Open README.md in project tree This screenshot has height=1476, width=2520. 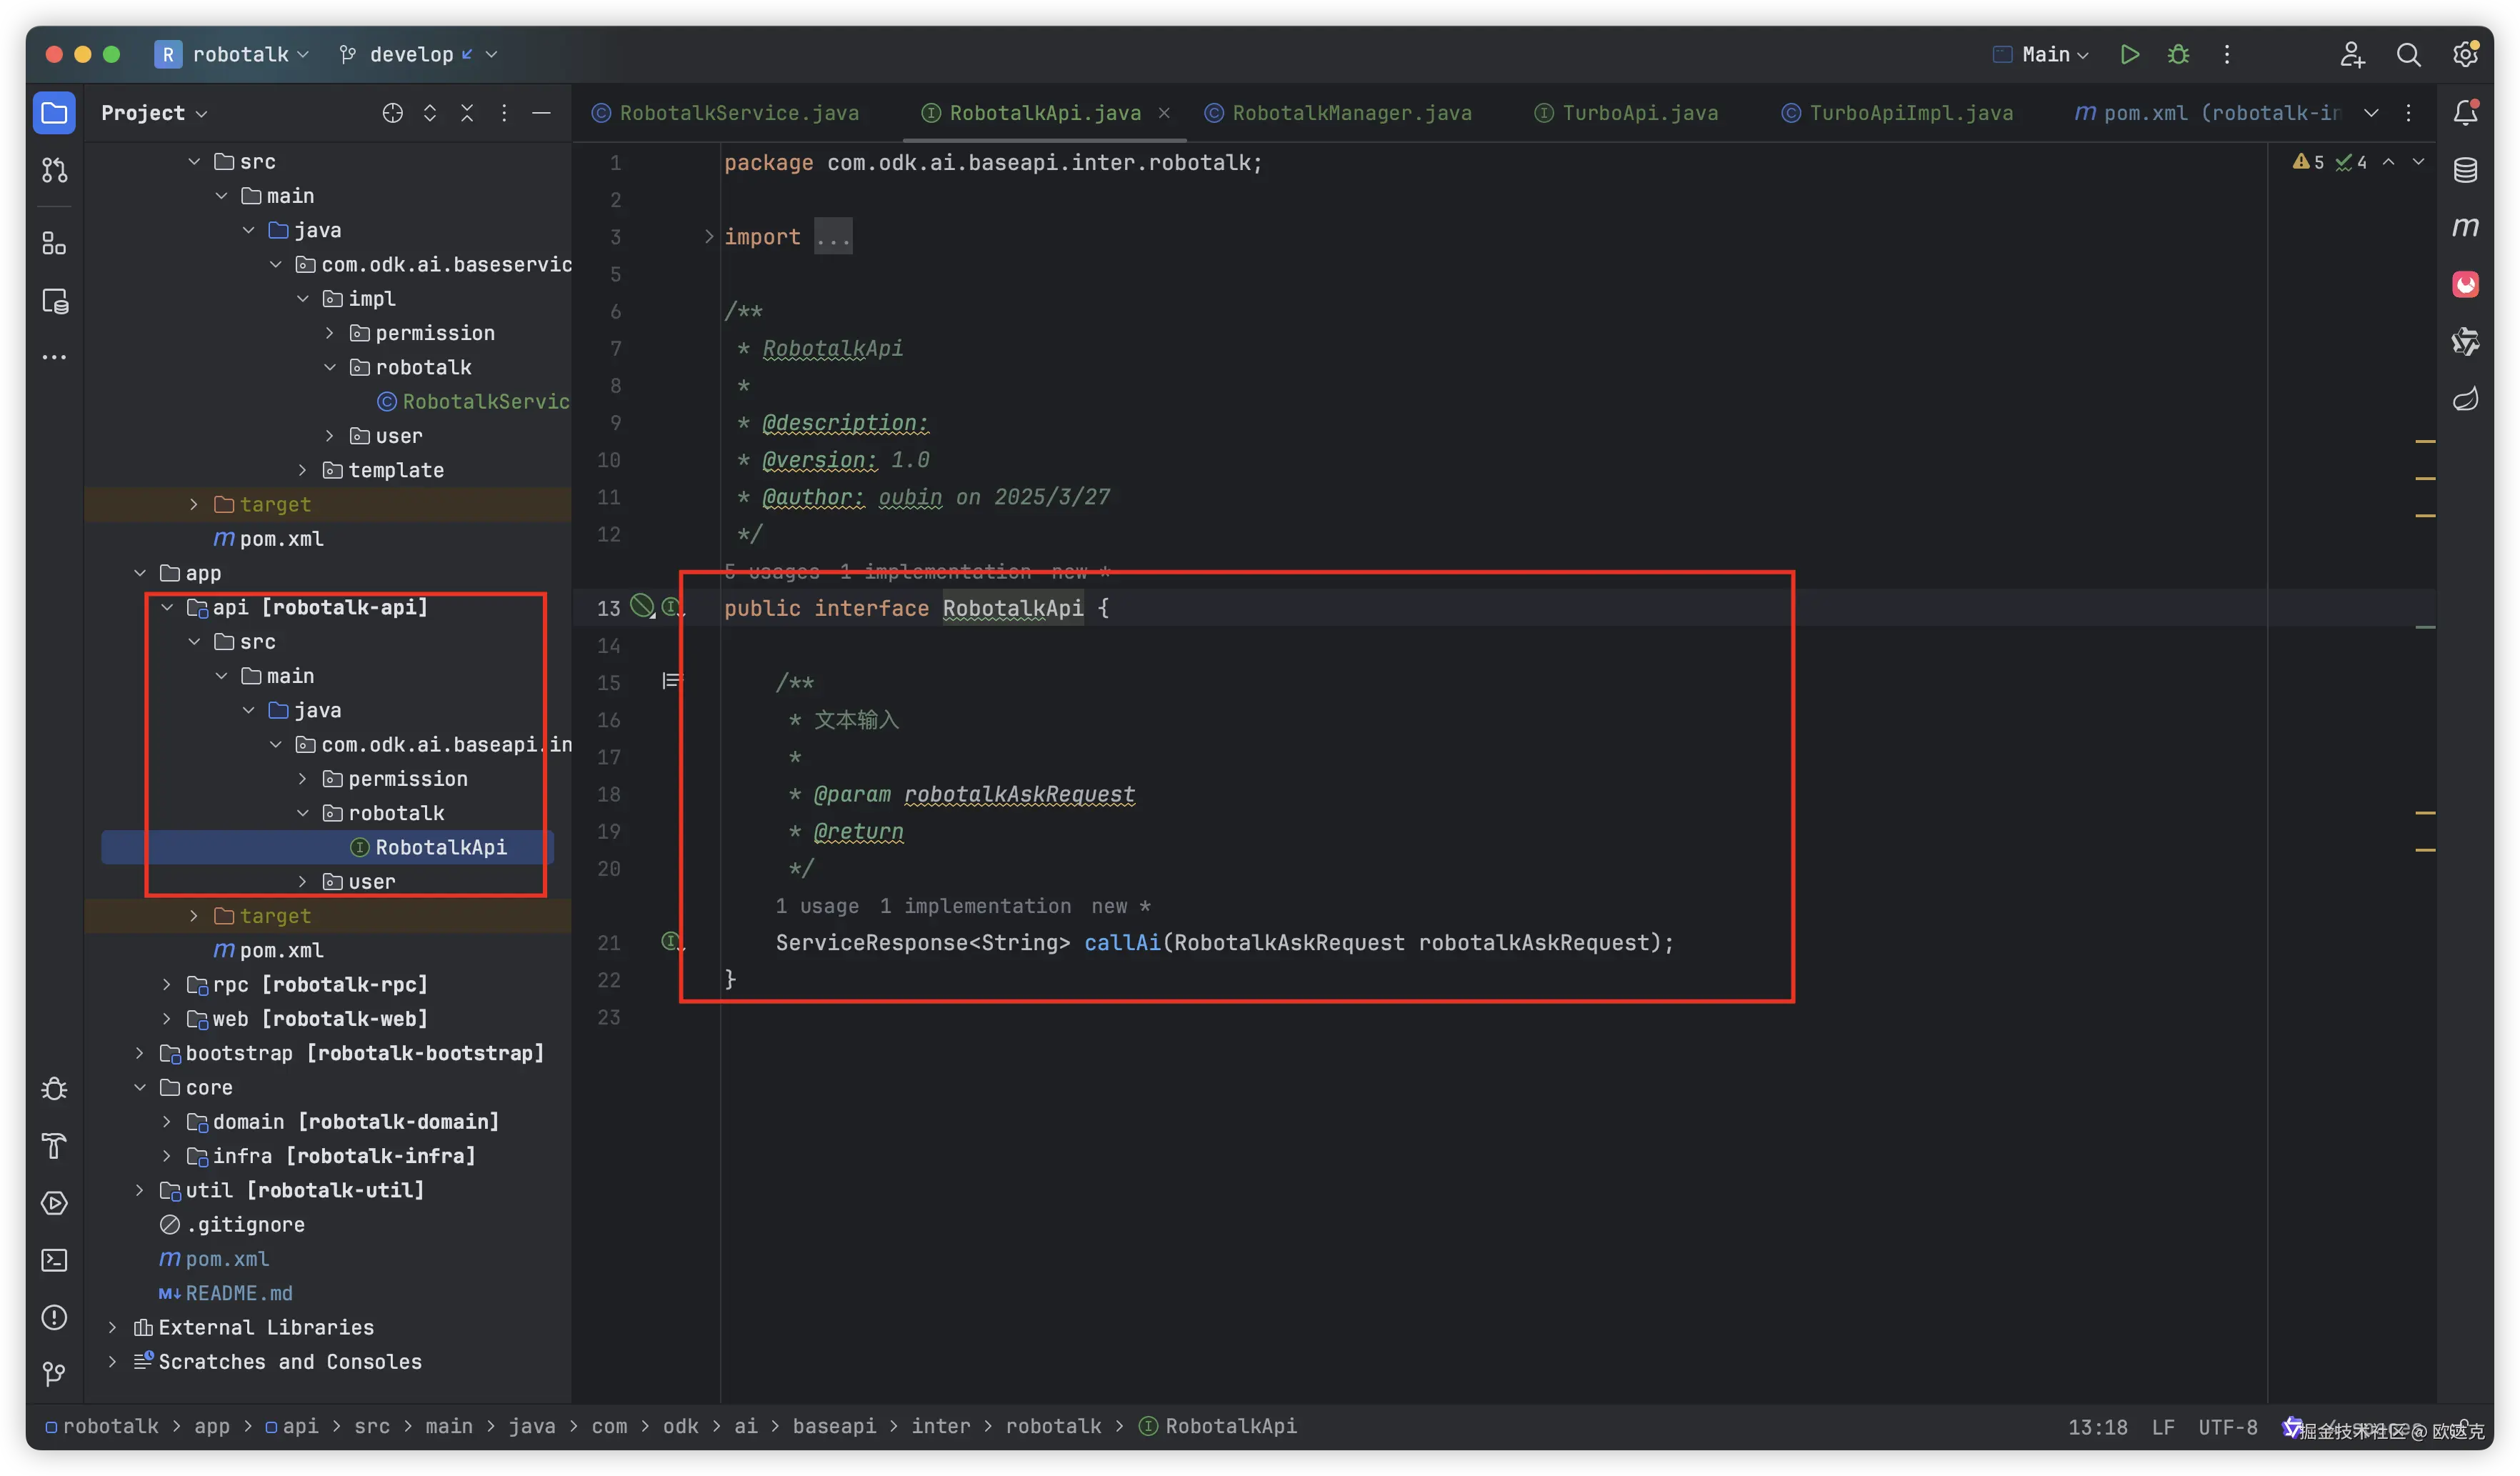238,1293
